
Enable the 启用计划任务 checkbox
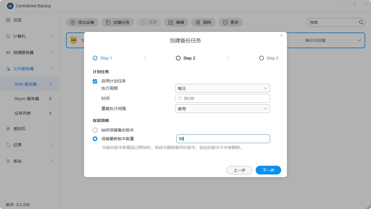click(95, 81)
